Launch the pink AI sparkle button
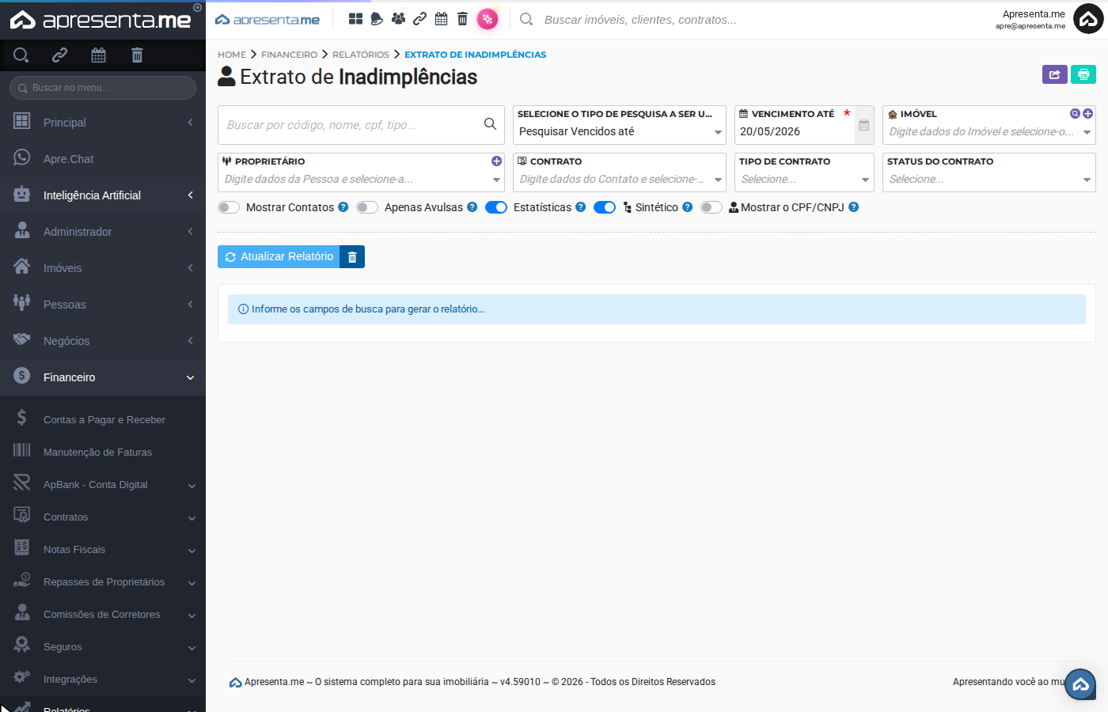This screenshot has width=1108, height=712. tap(488, 19)
